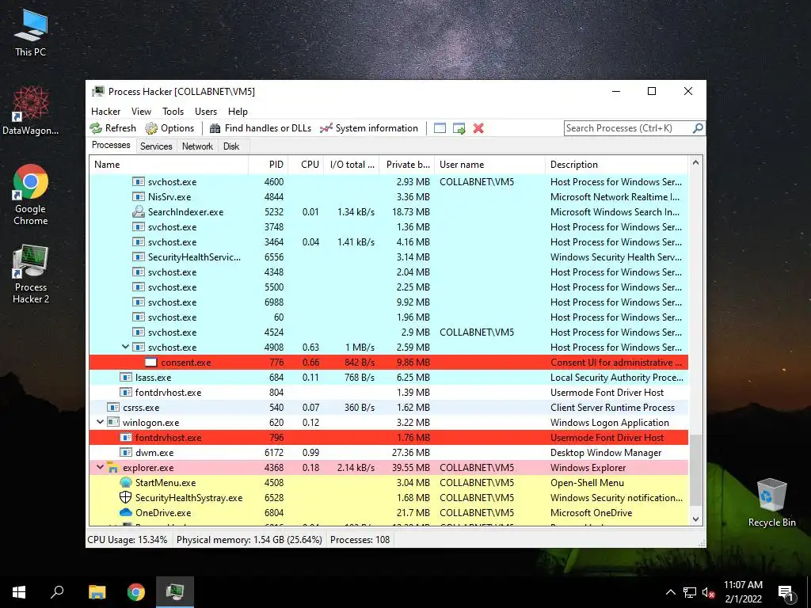Viewport: 811px width, 608px height.
Task: Open Find handles or DLLs
Action: 260,128
